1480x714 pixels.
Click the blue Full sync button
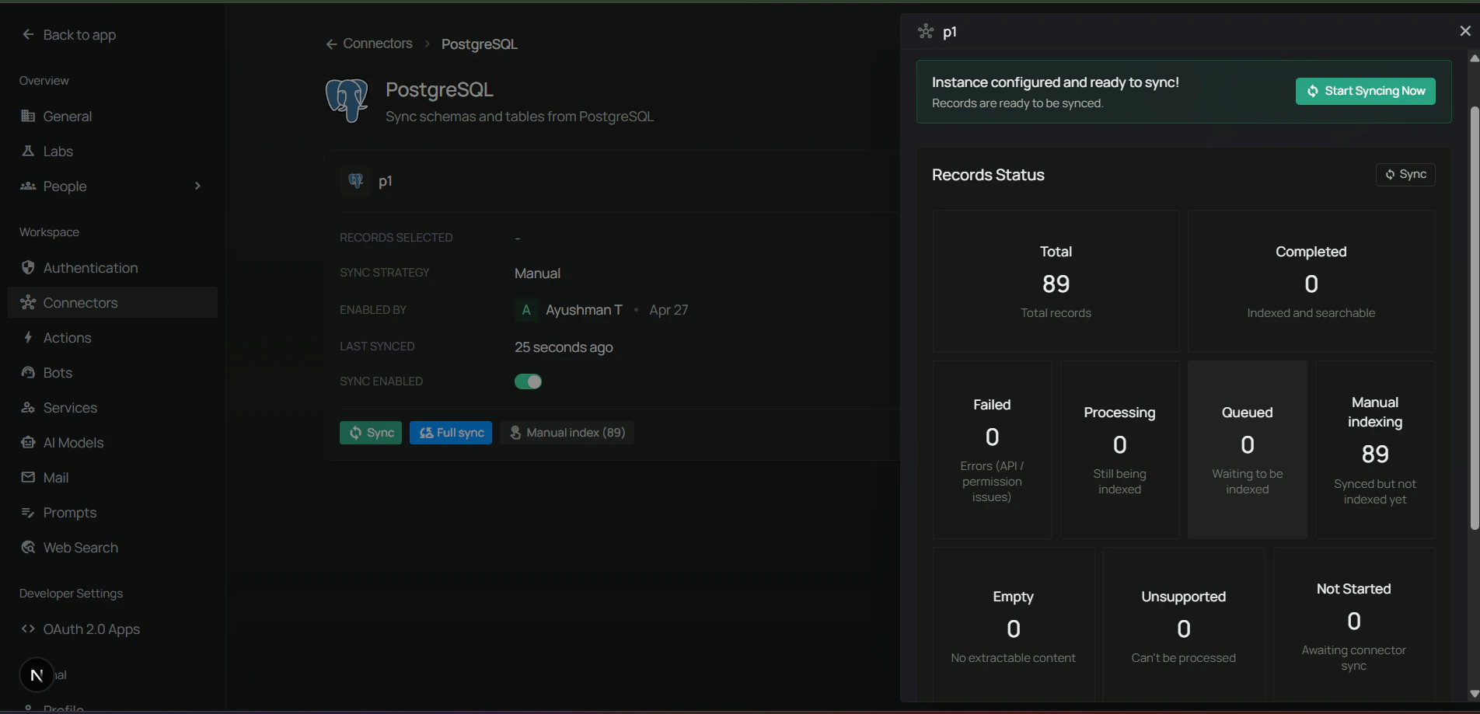coord(451,433)
